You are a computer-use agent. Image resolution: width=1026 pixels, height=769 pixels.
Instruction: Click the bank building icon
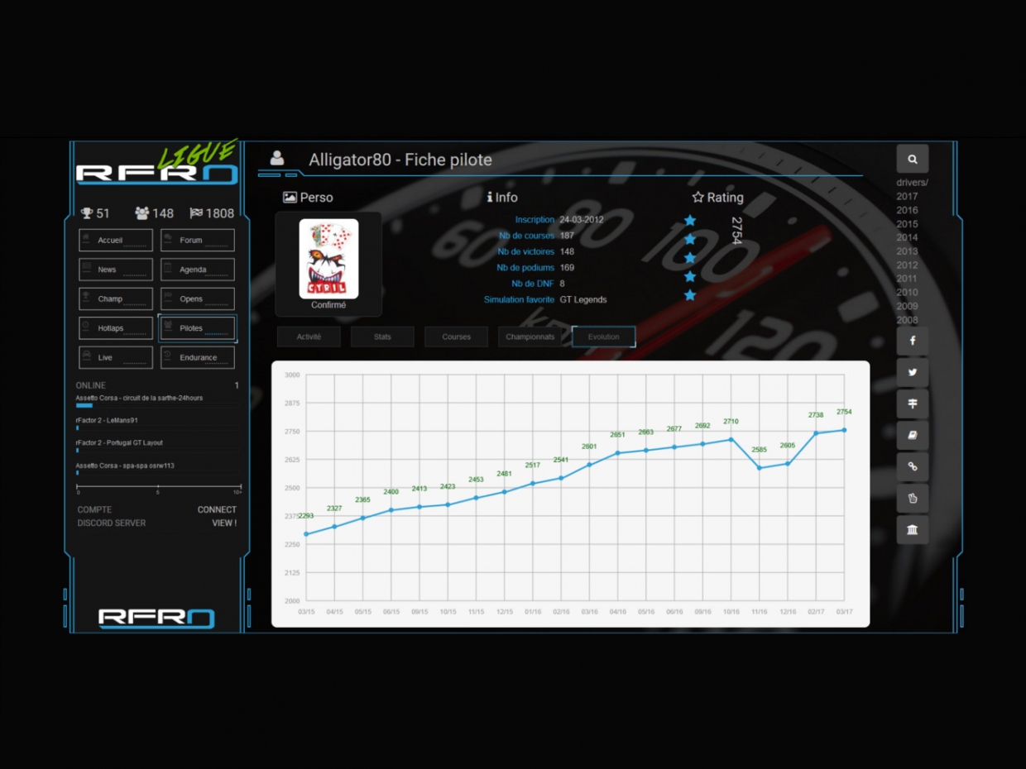pos(912,529)
